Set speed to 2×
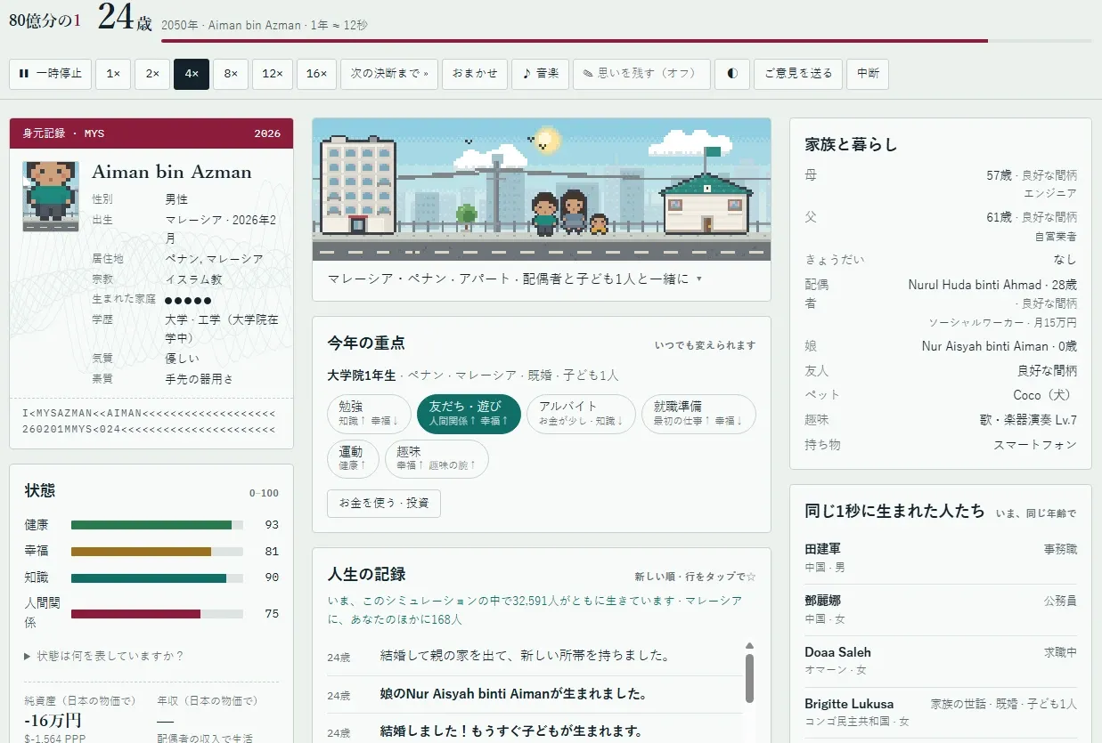This screenshot has height=743, width=1102. coord(152,74)
